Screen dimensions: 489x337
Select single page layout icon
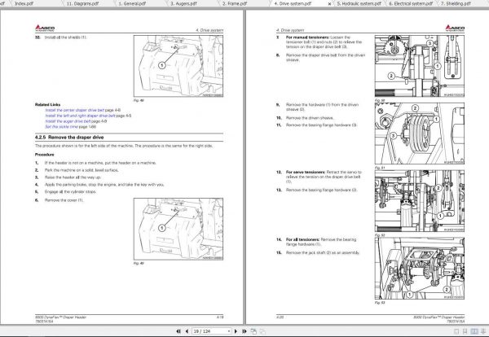(457, 331)
